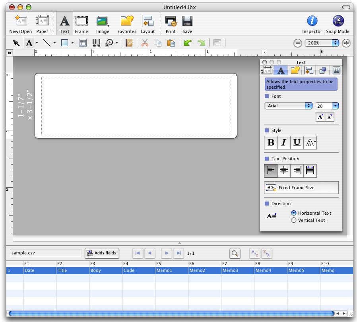
Task: Set text alignment to center
Action: (x=284, y=171)
